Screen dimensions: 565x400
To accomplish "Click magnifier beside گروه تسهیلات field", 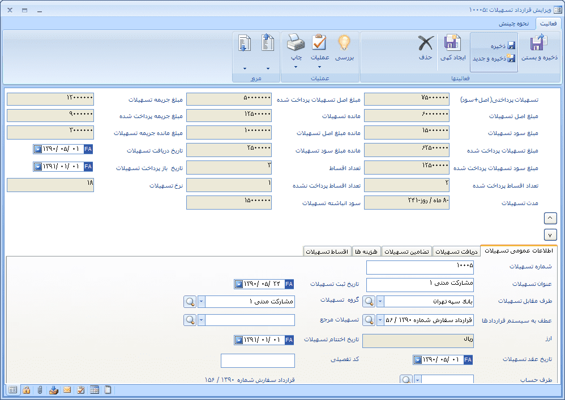I will point(190,302).
